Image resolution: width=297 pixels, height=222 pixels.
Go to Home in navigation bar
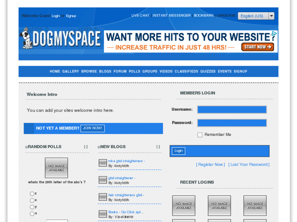55,71
